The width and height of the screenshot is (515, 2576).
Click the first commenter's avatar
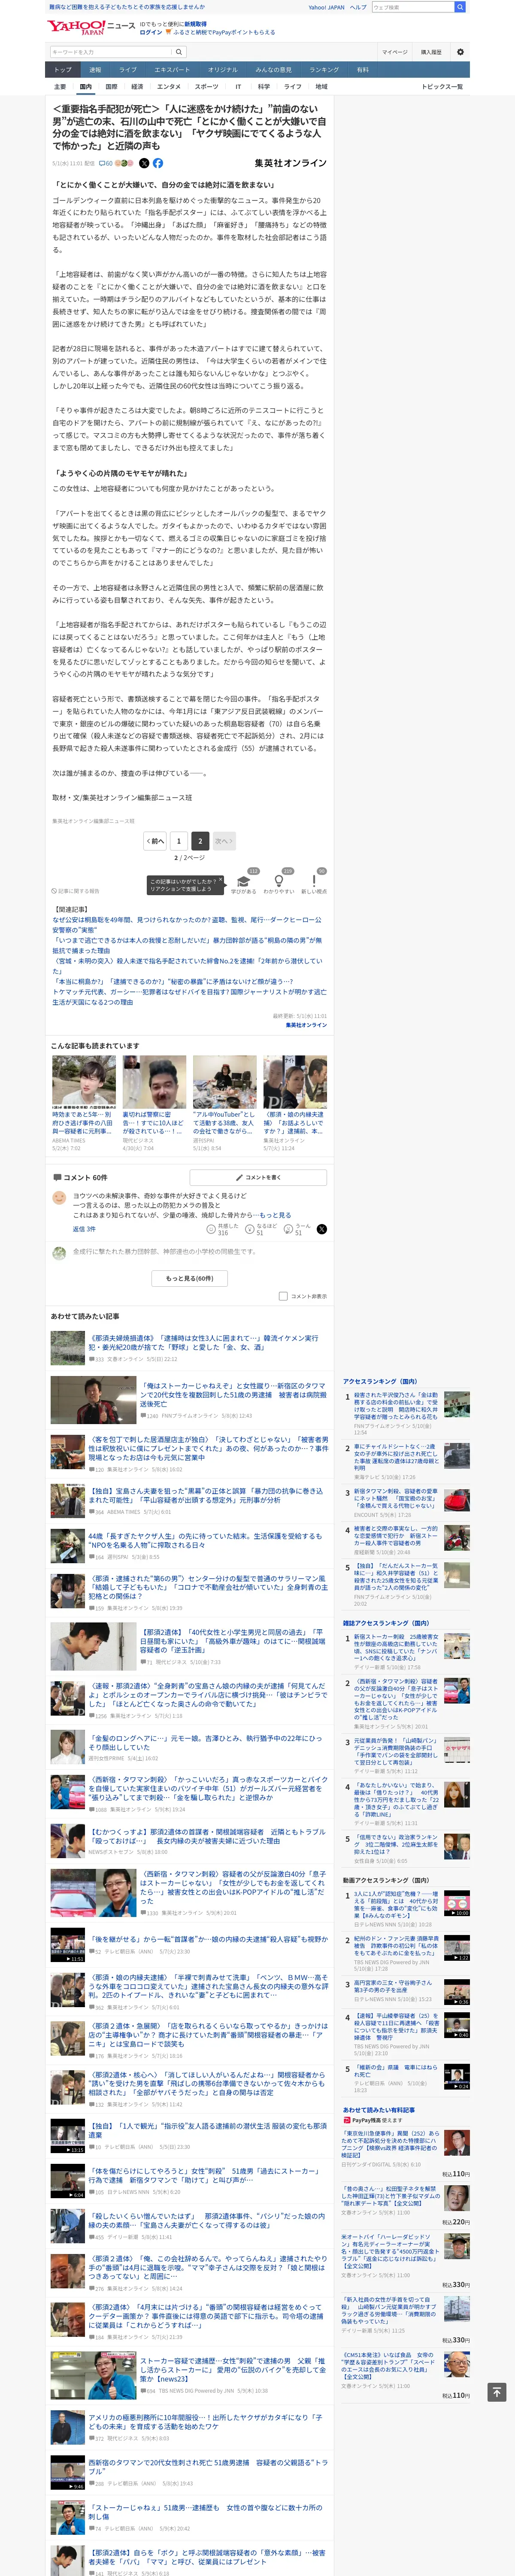click(59, 1198)
